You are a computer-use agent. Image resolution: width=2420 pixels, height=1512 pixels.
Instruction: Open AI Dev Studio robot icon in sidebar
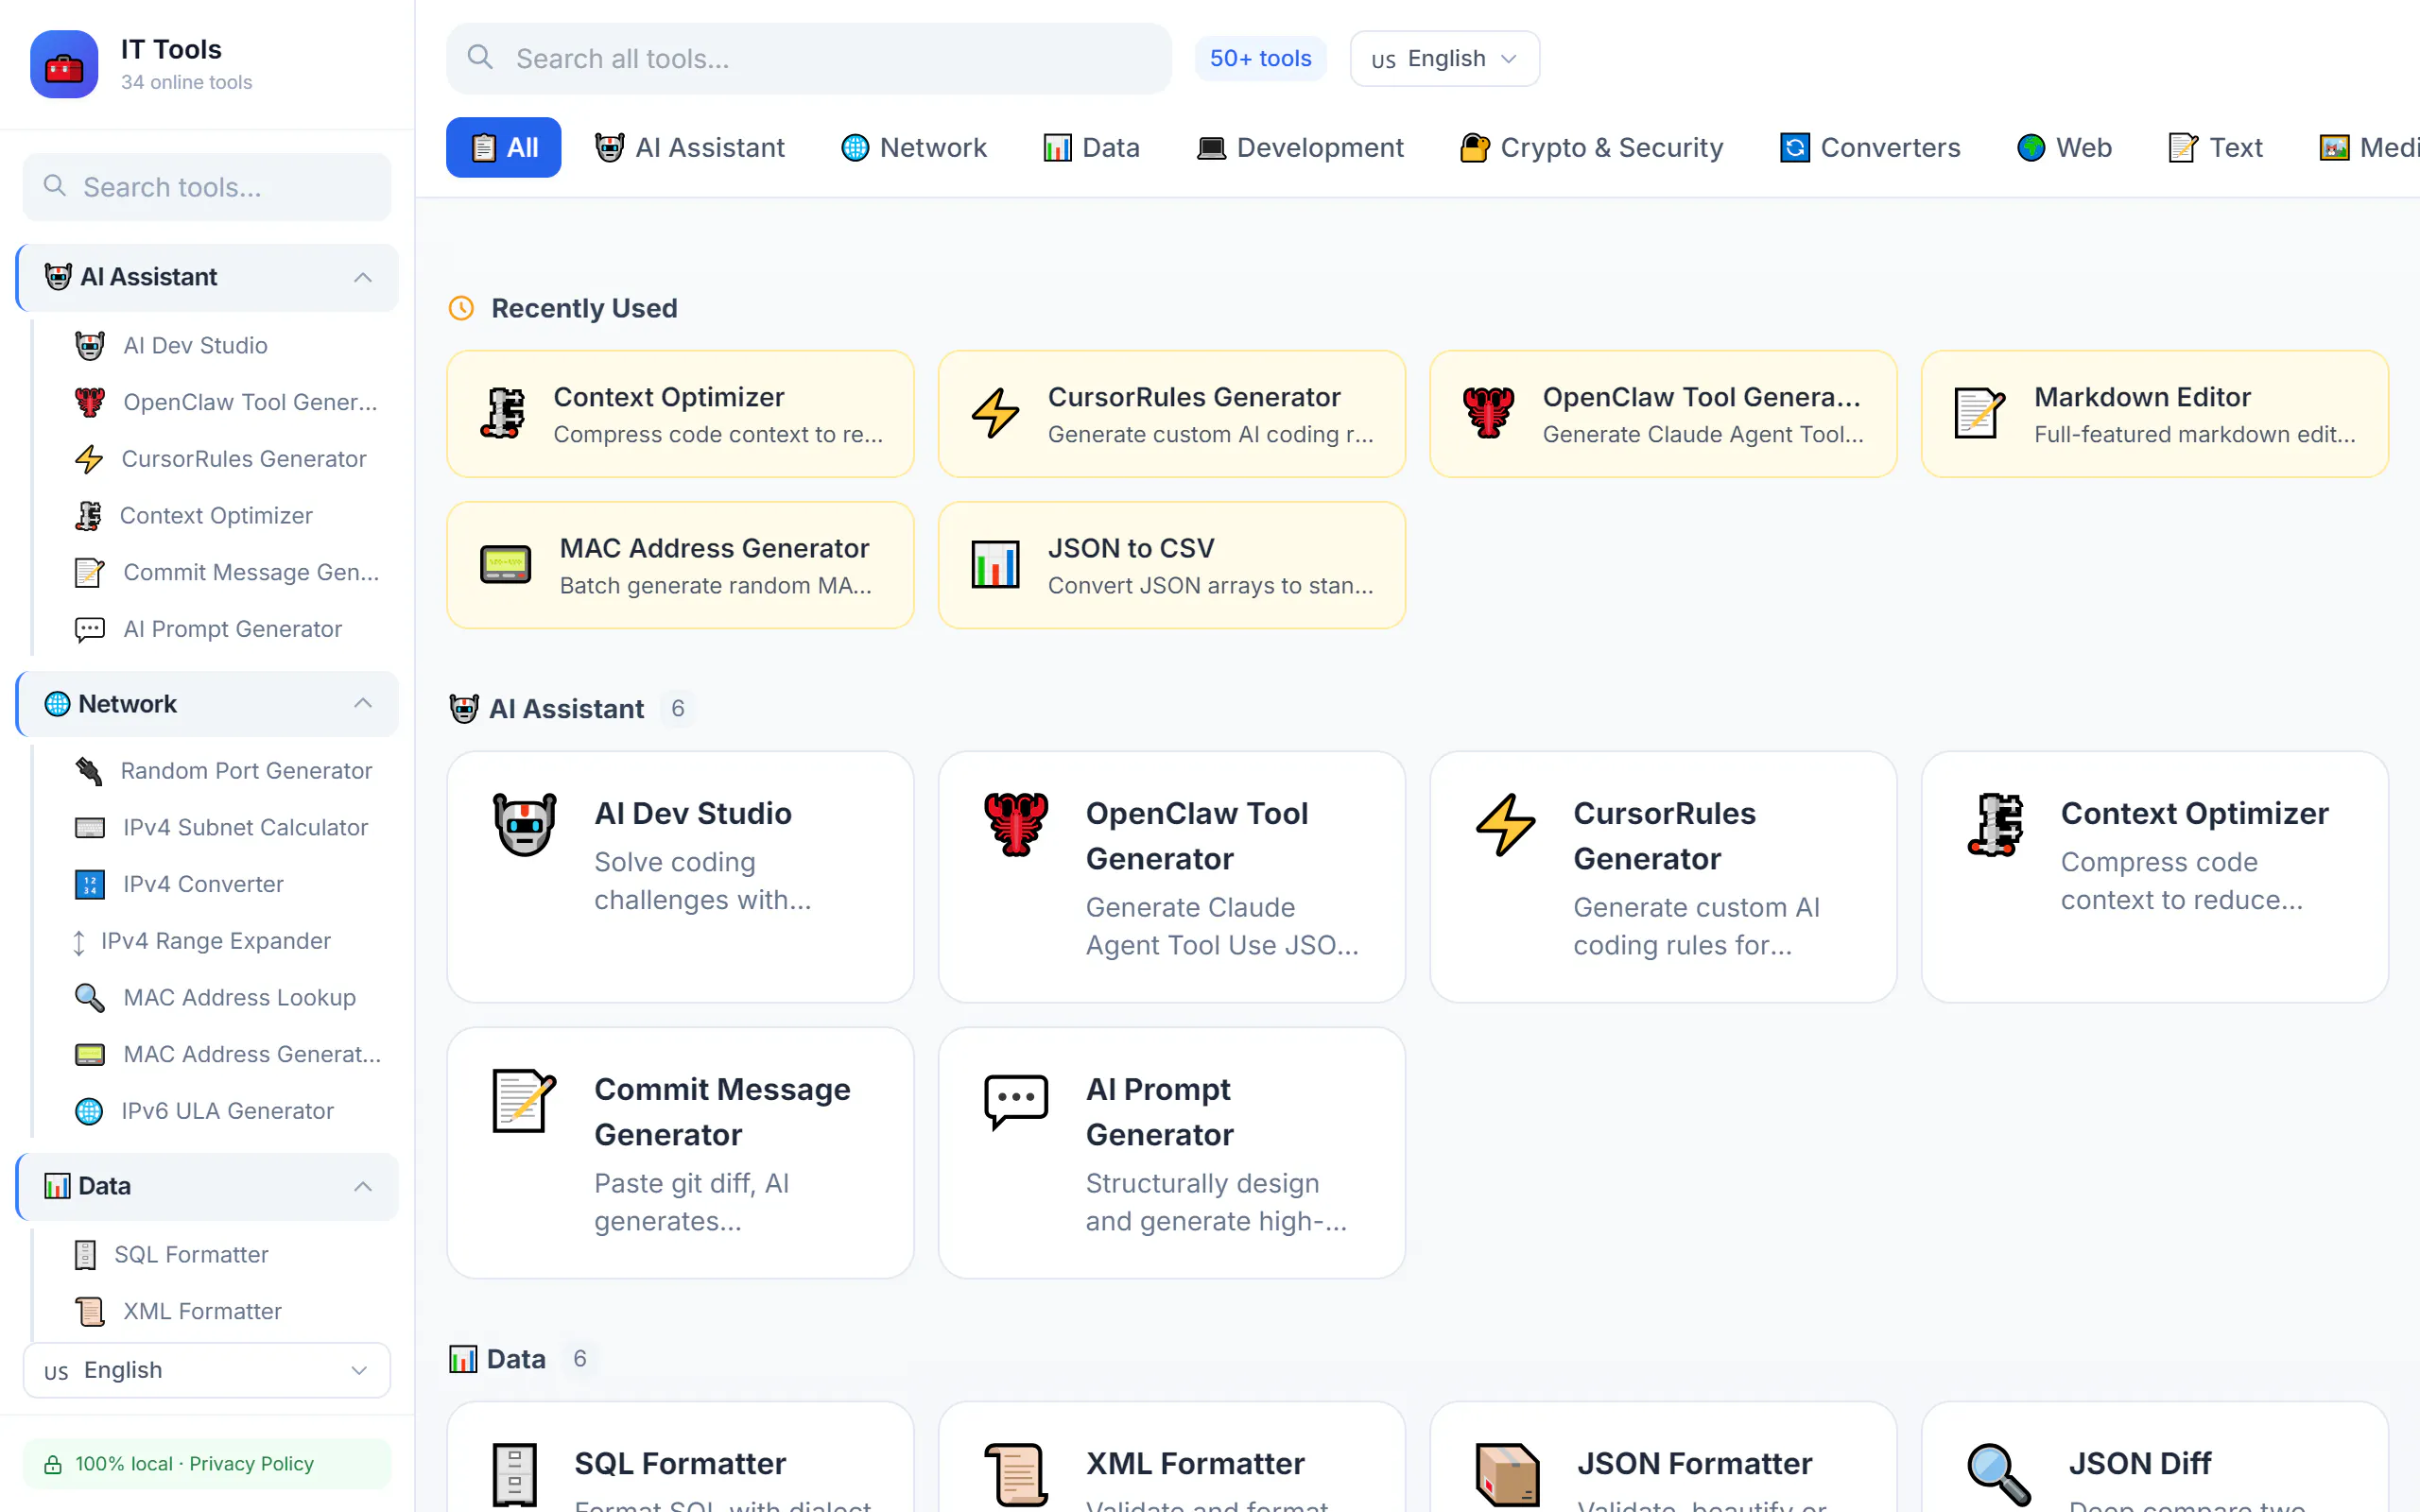(x=90, y=346)
